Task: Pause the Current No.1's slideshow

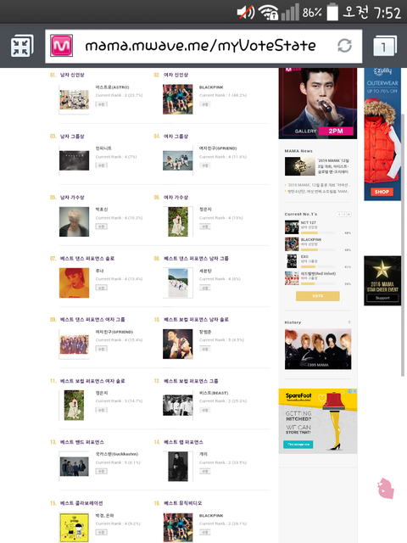Action: coord(349,215)
